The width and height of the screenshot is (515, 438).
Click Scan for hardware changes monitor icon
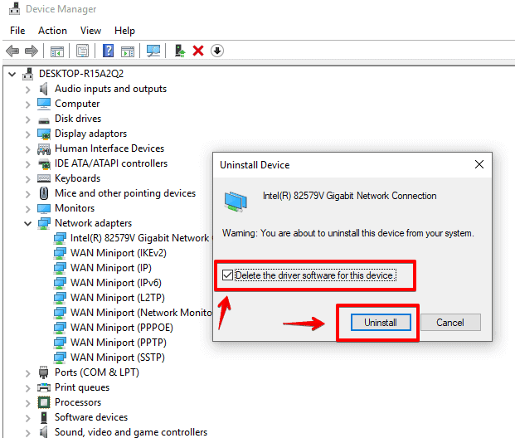pos(153,51)
